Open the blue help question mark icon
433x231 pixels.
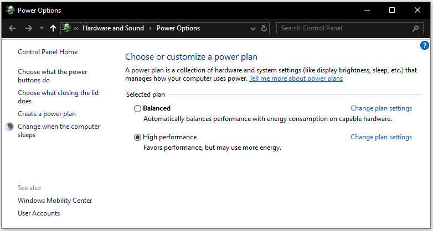point(425,45)
